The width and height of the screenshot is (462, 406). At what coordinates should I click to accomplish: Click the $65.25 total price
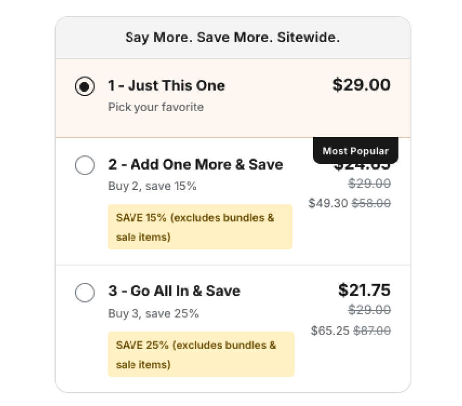[330, 330]
